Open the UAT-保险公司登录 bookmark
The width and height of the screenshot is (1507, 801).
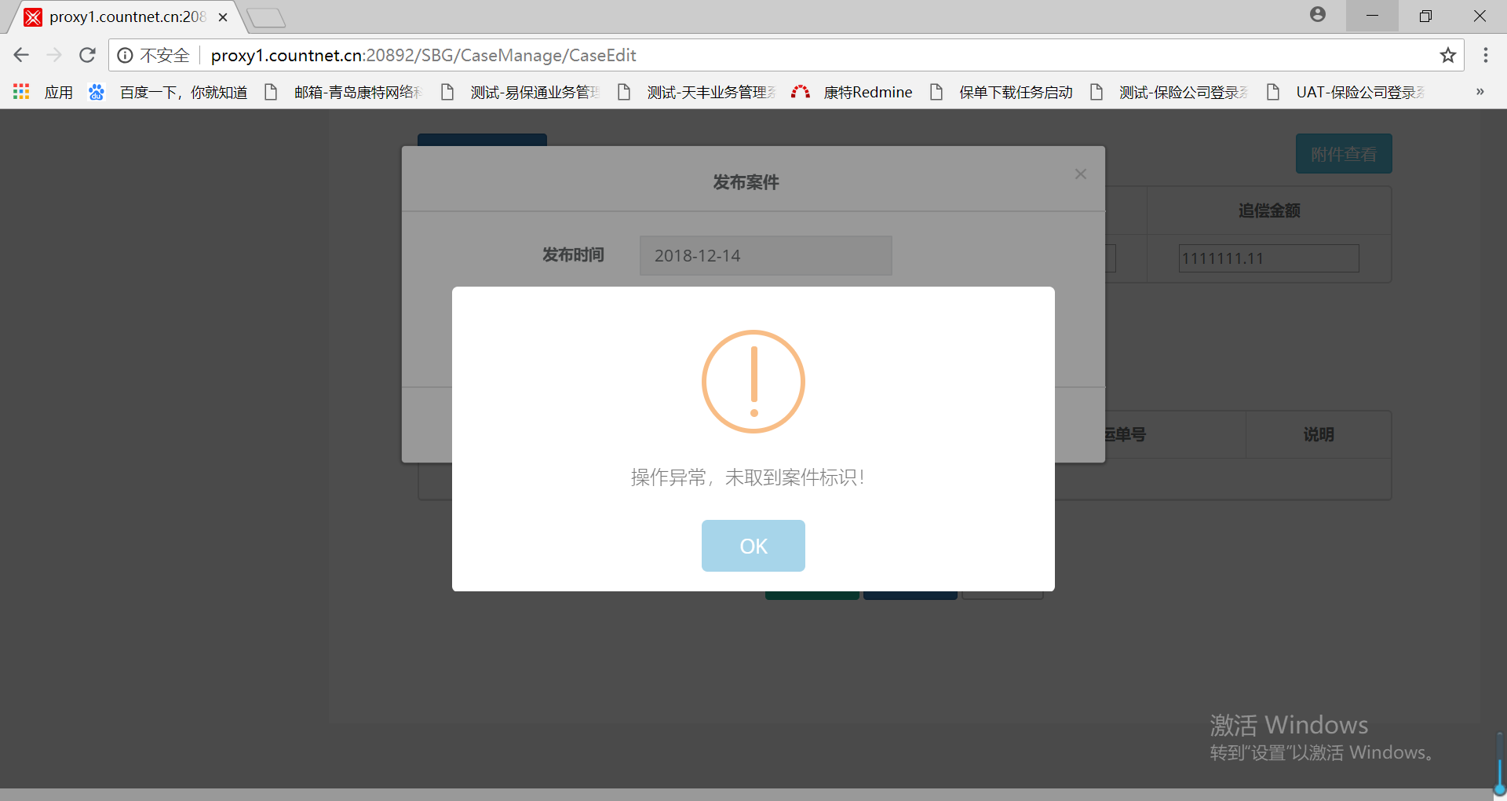click(1346, 92)
